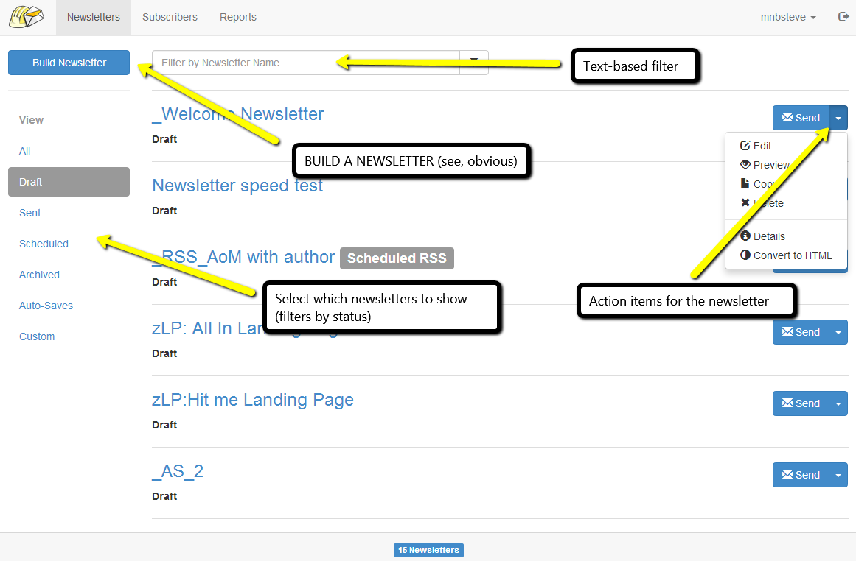Image resolution: width=856 pixels, height=561 pixels.
Task: Open the Newsletter speed test link
Action: click(237, 186)
